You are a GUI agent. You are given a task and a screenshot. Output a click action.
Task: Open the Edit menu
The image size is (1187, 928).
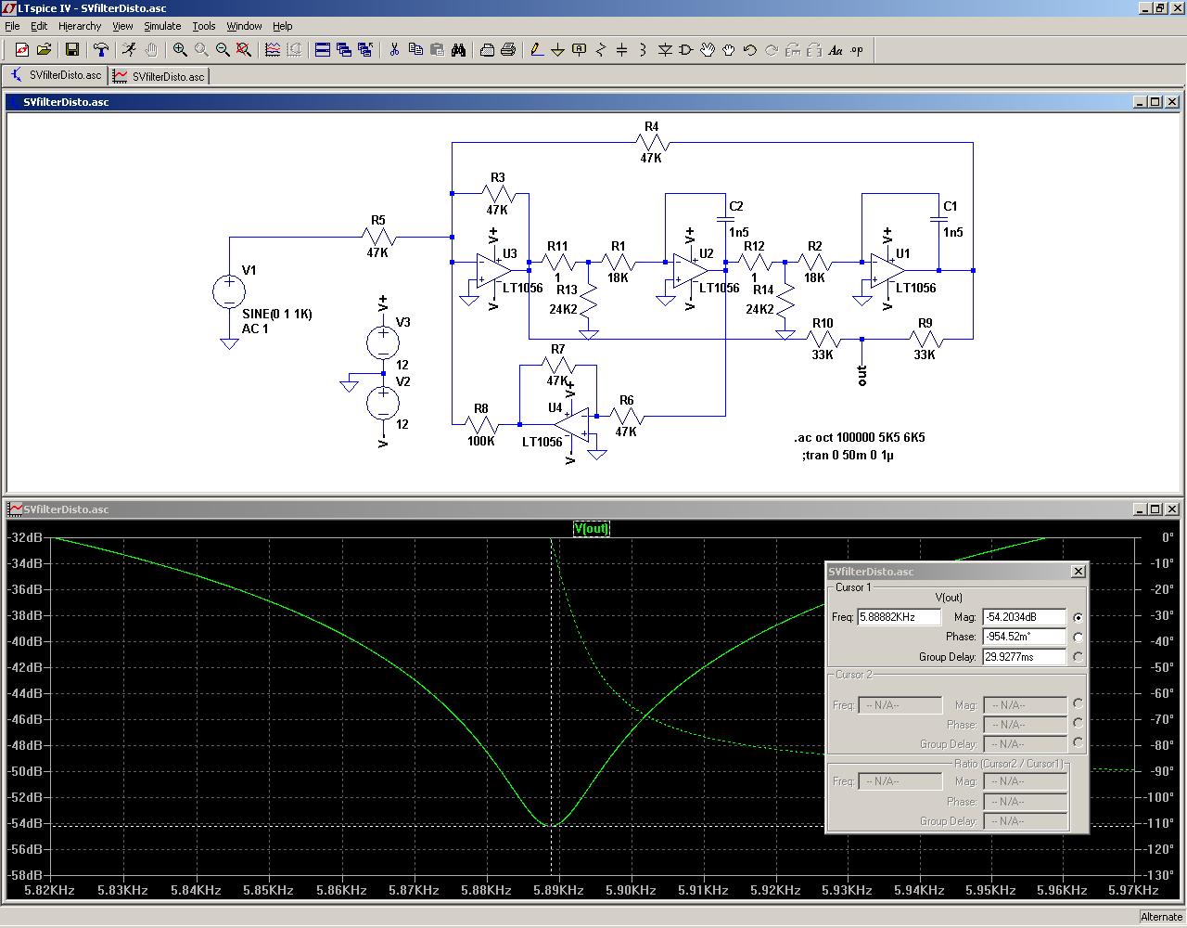[39, 26]
